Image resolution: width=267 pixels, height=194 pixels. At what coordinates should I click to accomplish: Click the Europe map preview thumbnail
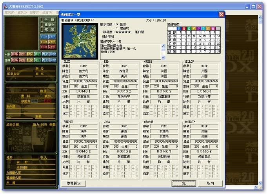[x=80, y=41]
